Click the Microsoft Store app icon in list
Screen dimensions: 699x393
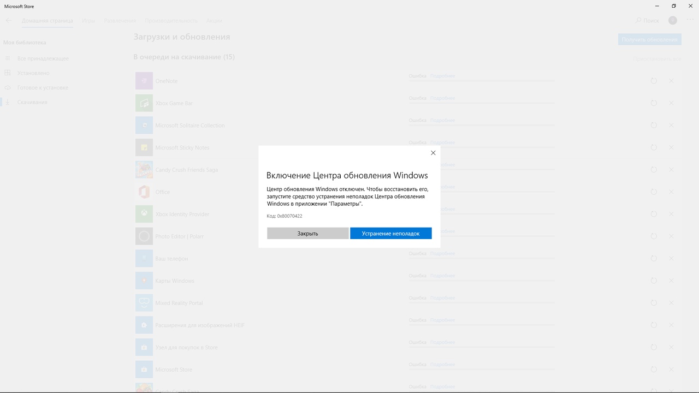click(x=144, y=370)
